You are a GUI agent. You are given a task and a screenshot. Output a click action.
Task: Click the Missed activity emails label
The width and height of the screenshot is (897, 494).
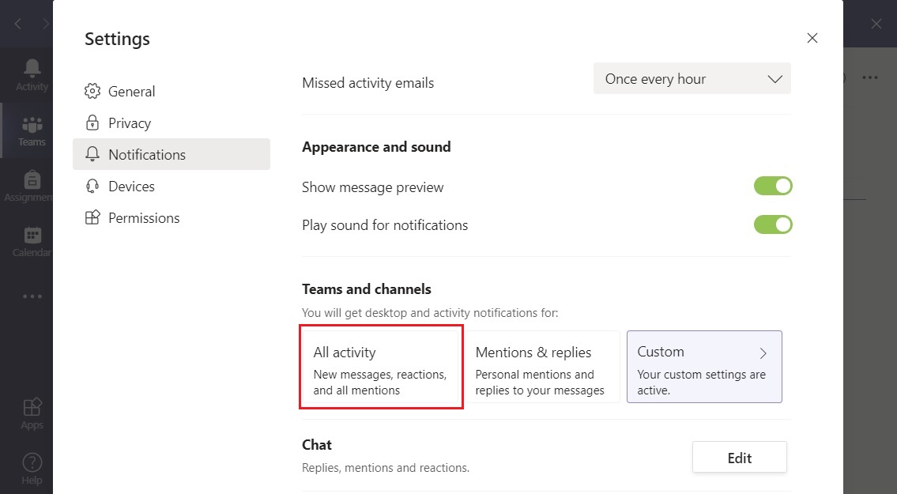[x=367, y=83]
